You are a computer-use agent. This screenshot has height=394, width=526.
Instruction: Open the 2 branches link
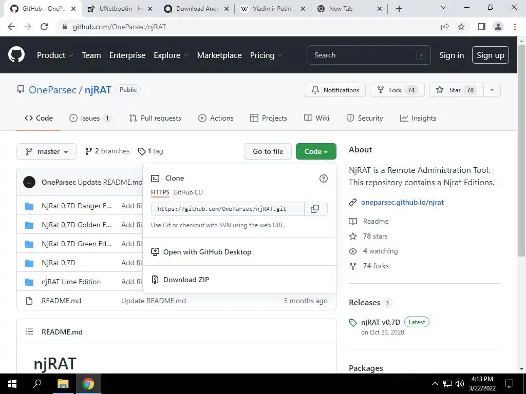[107, 151]
